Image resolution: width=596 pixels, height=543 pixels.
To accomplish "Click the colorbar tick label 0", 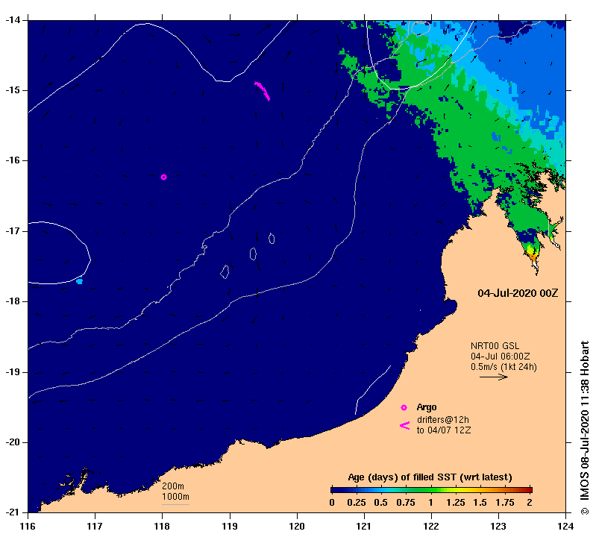I will tap(332, 503).
